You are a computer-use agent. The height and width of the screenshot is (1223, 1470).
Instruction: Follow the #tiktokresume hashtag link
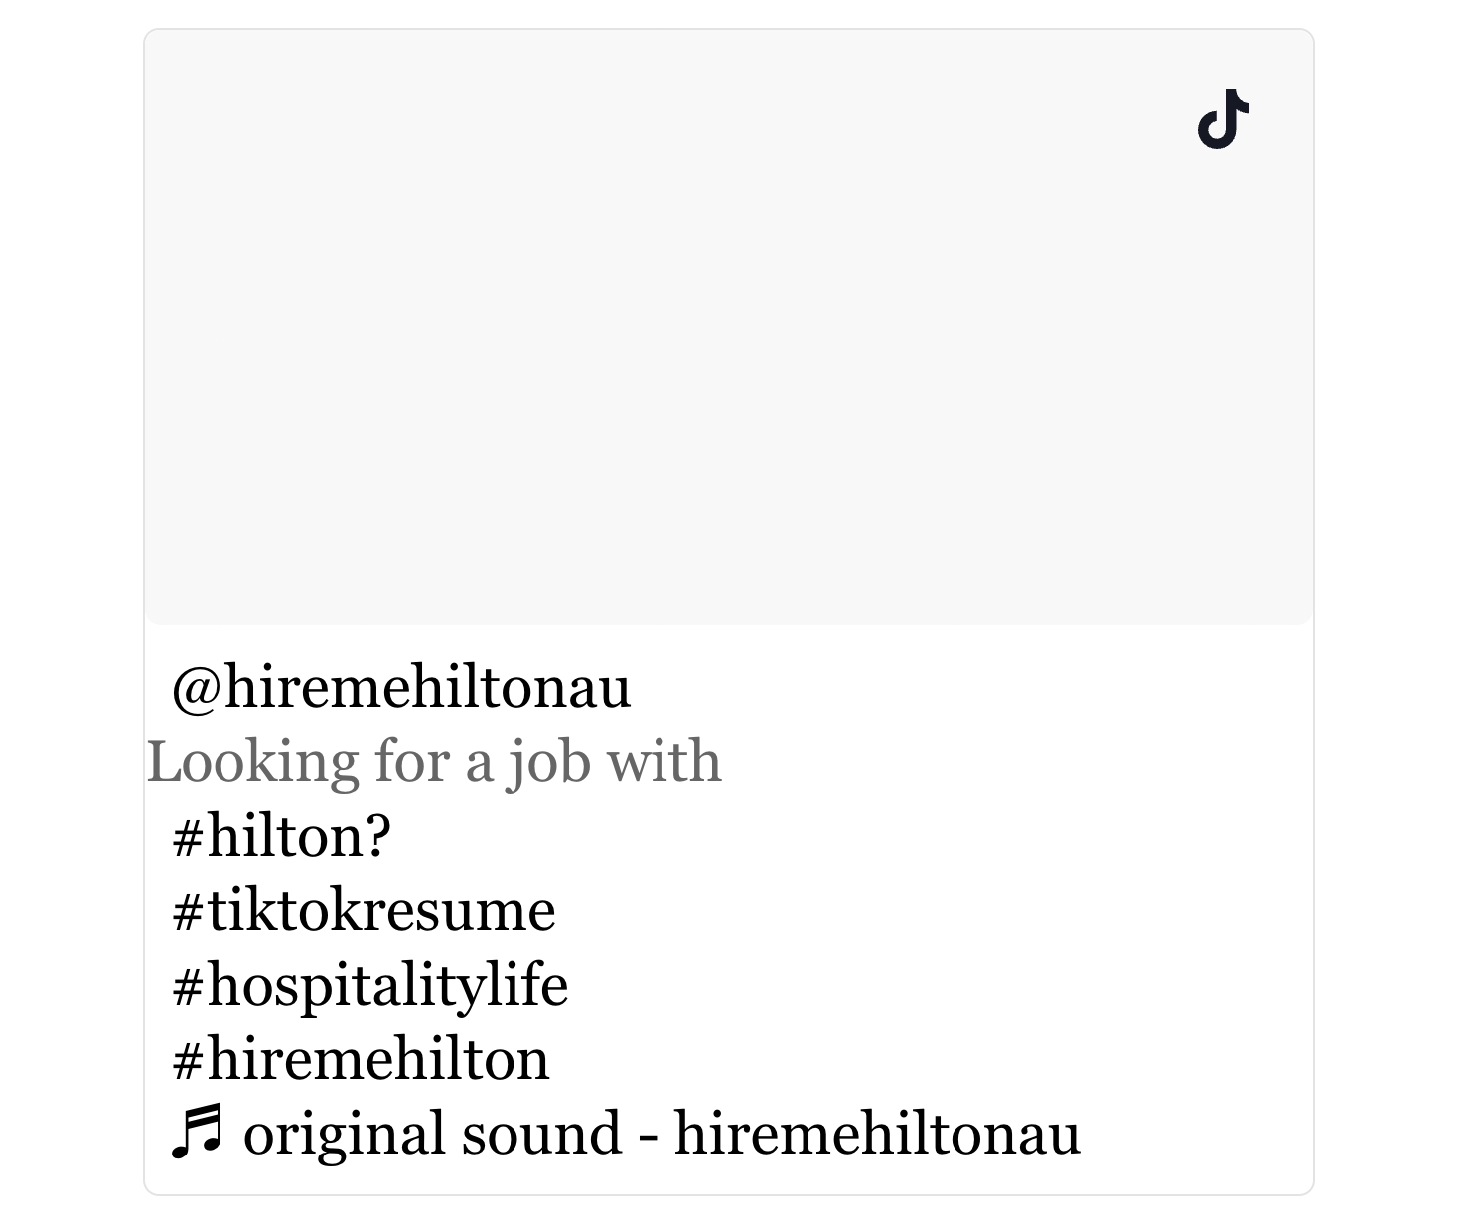click(x=364, y=910)
